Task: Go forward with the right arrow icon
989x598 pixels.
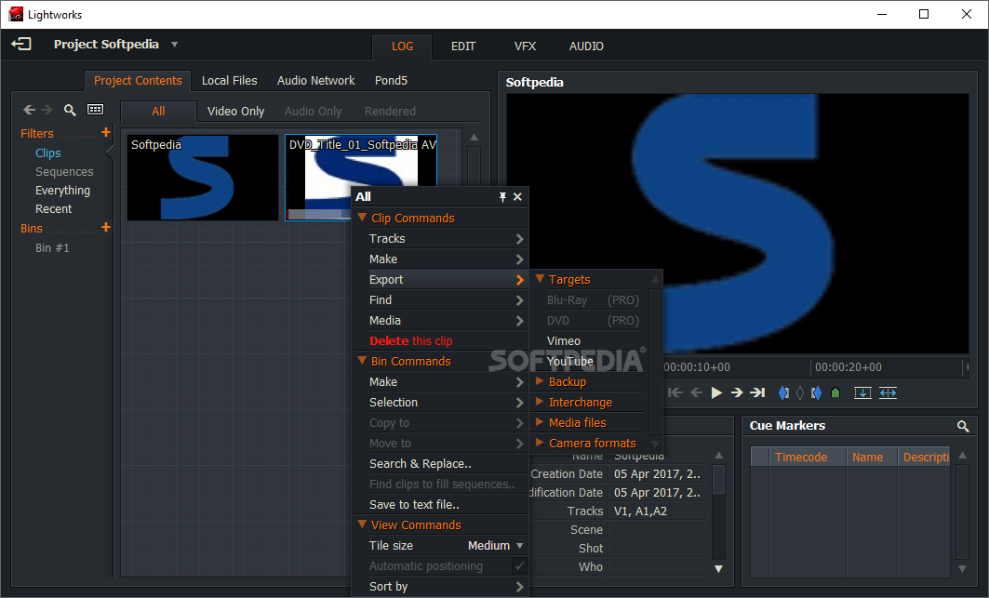Action: point(47,110)
